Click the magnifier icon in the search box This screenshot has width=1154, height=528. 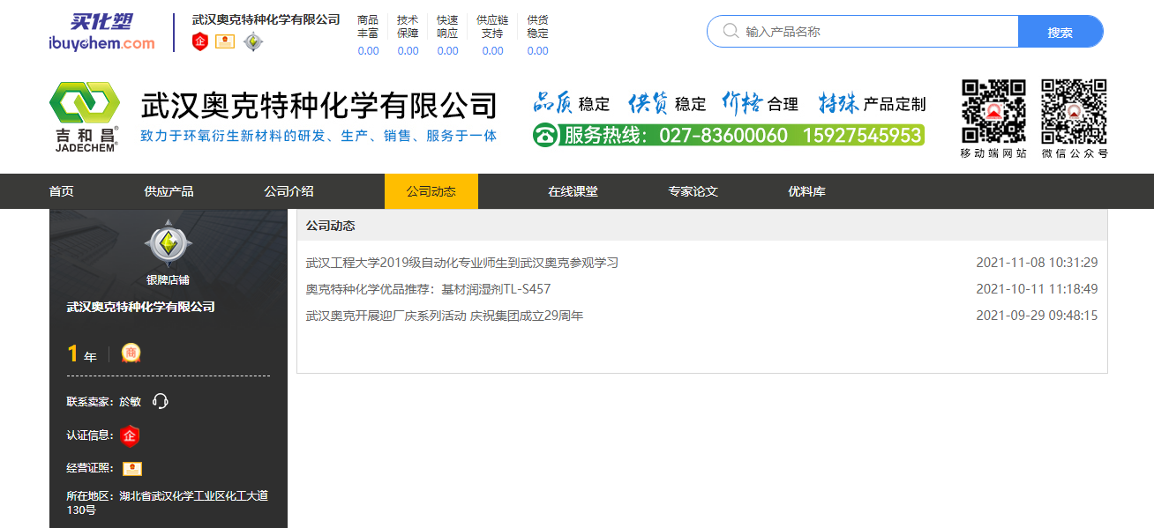tap(731, 32)
